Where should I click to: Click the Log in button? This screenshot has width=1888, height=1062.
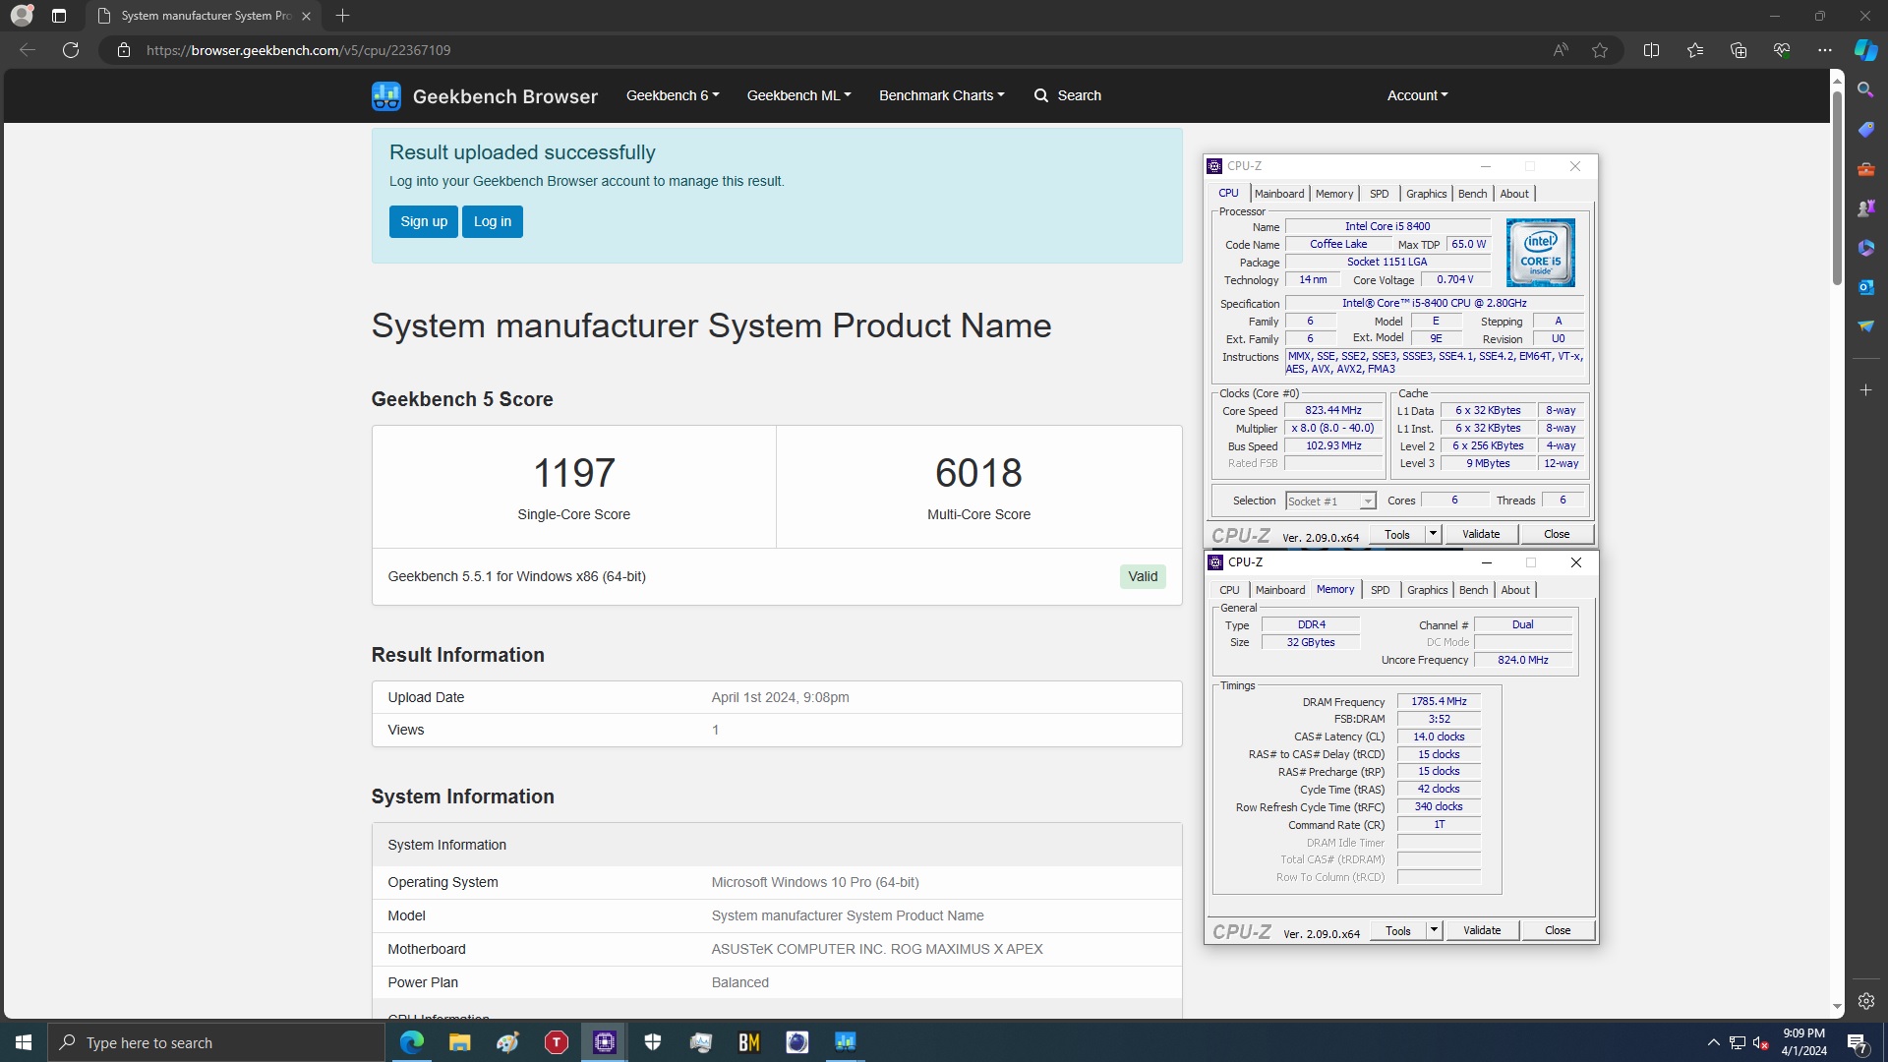(493, 221)
